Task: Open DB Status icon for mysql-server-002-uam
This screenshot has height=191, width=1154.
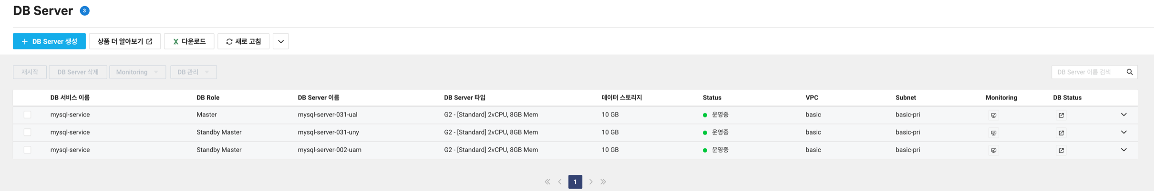Action: [1061, 150]
